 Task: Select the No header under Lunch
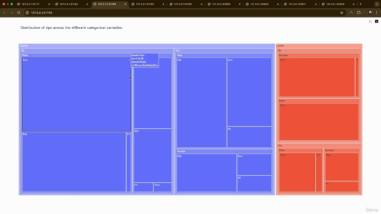(x=319, y=51)
